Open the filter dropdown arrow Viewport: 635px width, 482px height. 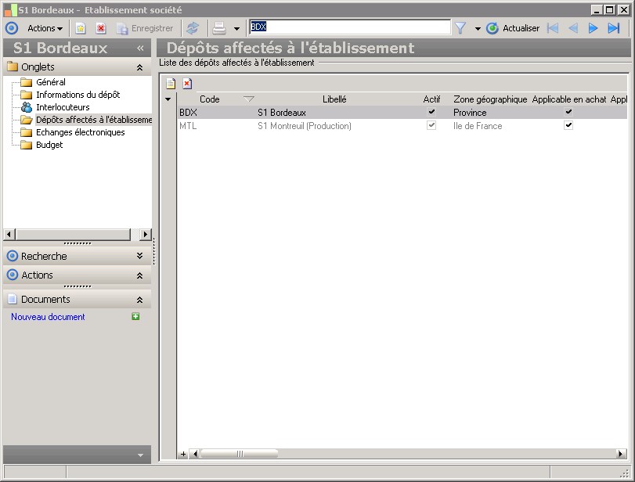point(478,29)
